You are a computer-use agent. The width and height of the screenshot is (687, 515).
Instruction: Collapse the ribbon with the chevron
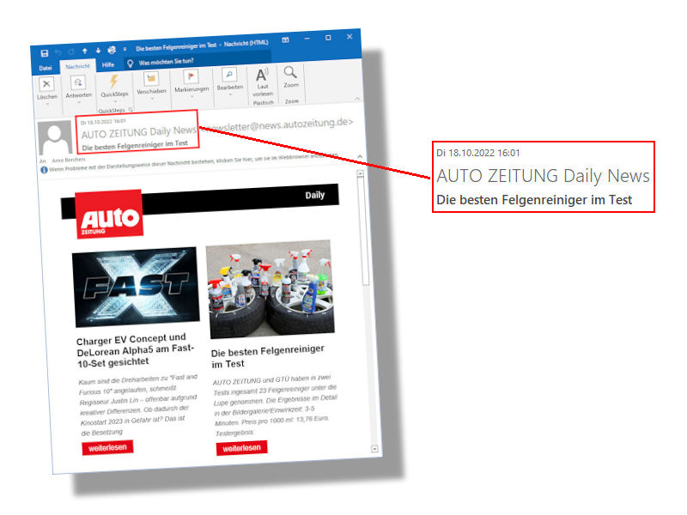(357, 99)
